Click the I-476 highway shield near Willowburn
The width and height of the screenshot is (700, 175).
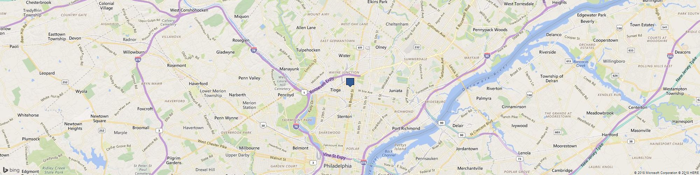(138, 60)
